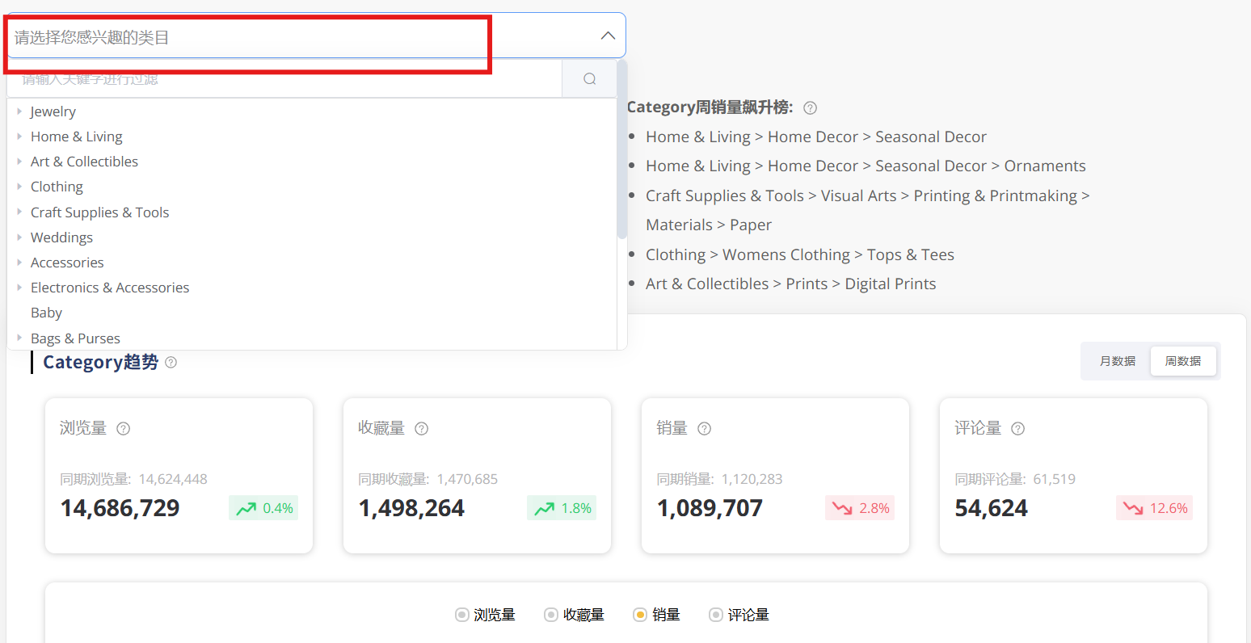
Task: Open Art & Collectibles > Prints > Digital Prints link
Action: tap(790, 284)
